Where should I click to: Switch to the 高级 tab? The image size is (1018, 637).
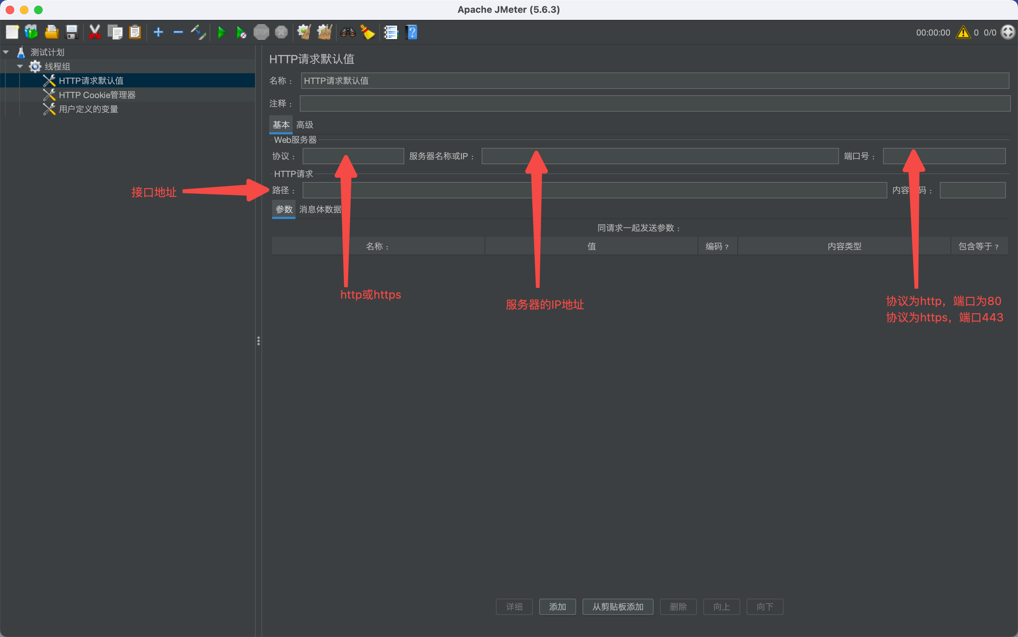(304, 125)
